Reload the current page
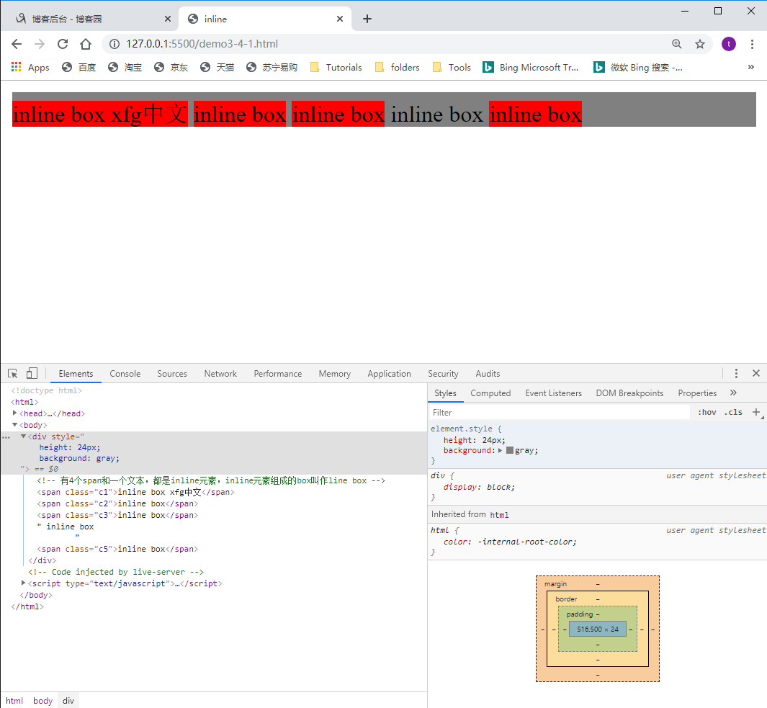 (63, 44)
